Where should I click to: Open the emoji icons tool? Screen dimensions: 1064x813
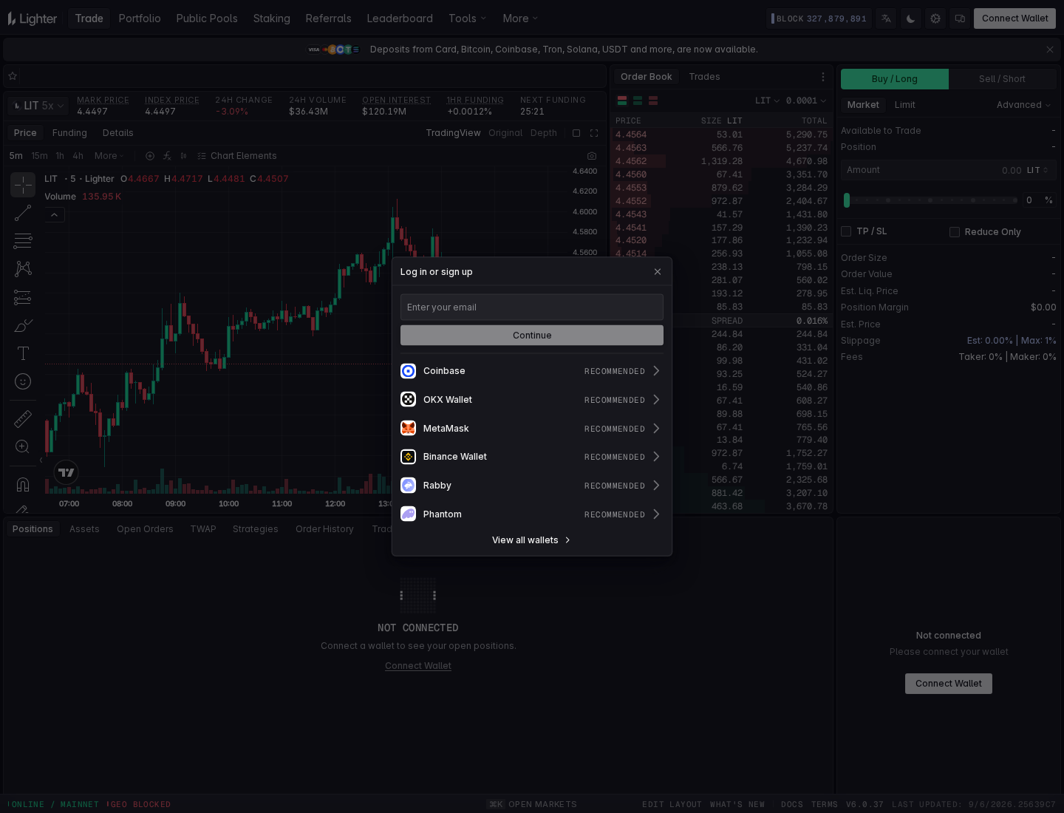click(23, 381)
